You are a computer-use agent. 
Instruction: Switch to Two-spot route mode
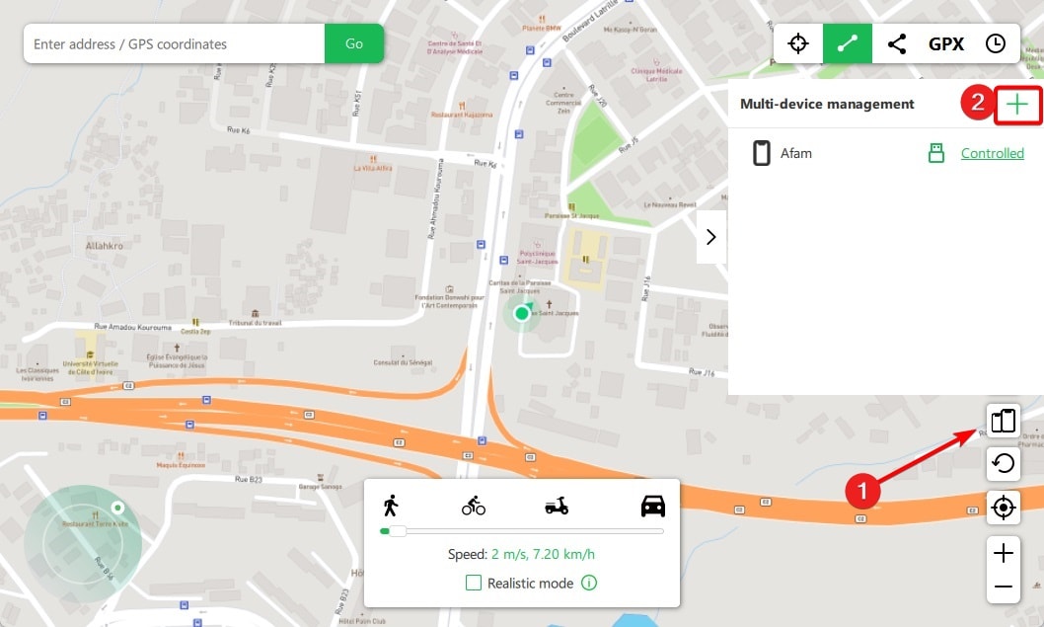point(847,42)
